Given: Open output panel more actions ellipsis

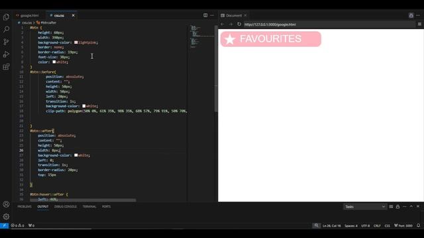Looking at the screenshot, I should click(x=405, y=207).
